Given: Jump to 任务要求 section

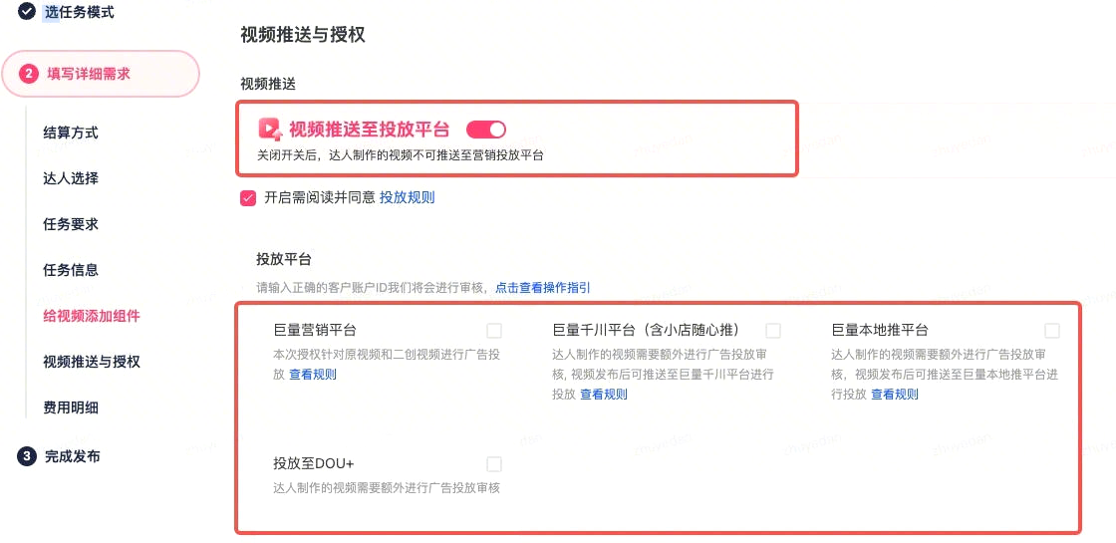Looking at the screenshot, I should tap(71, 224).
